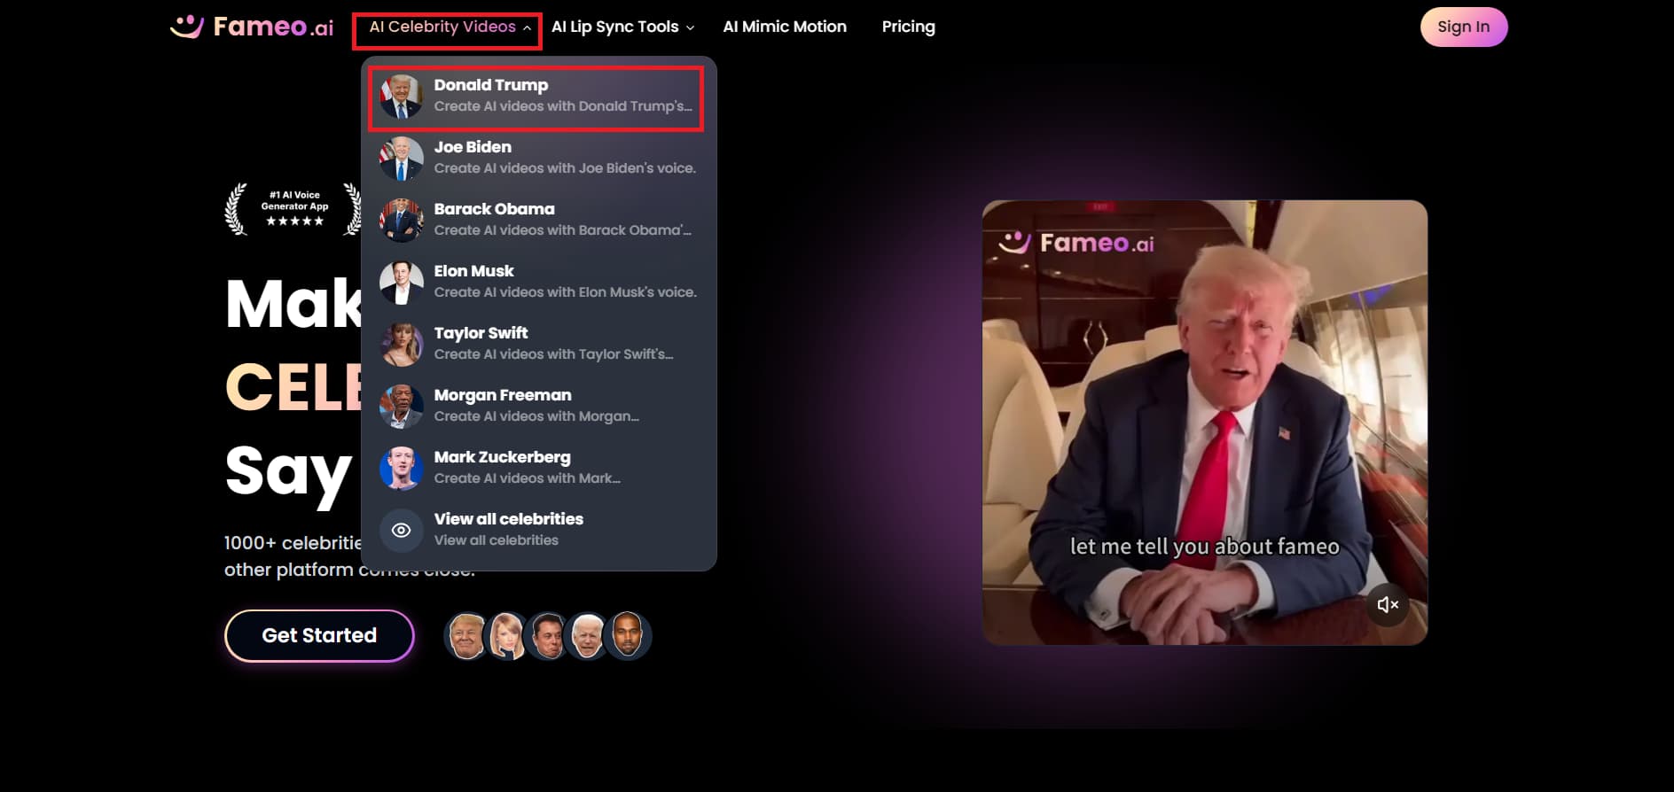Screen dimensions: 1674x792
Task: Choose Taylor Swift in the celebrity menu
Action: coord(538,344)
